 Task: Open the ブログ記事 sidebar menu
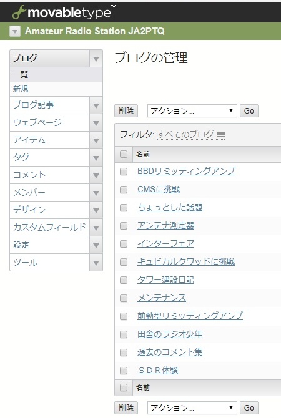tap(49, 105)
